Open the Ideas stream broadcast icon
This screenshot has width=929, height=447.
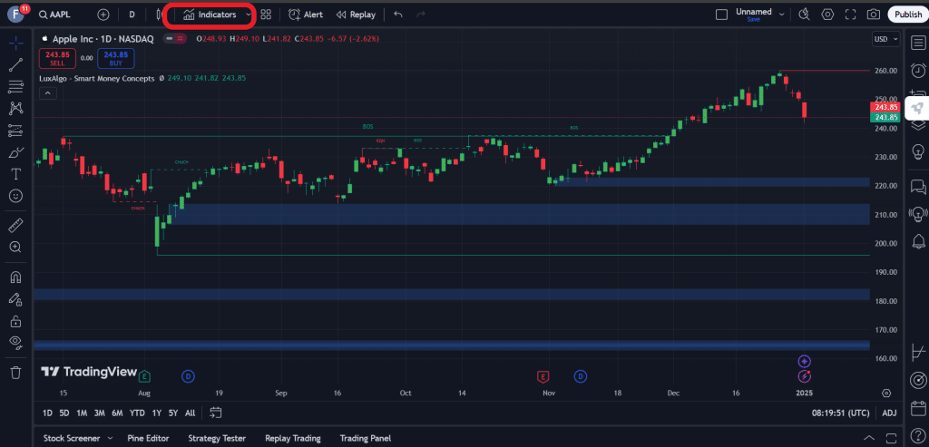pos(918,214)
